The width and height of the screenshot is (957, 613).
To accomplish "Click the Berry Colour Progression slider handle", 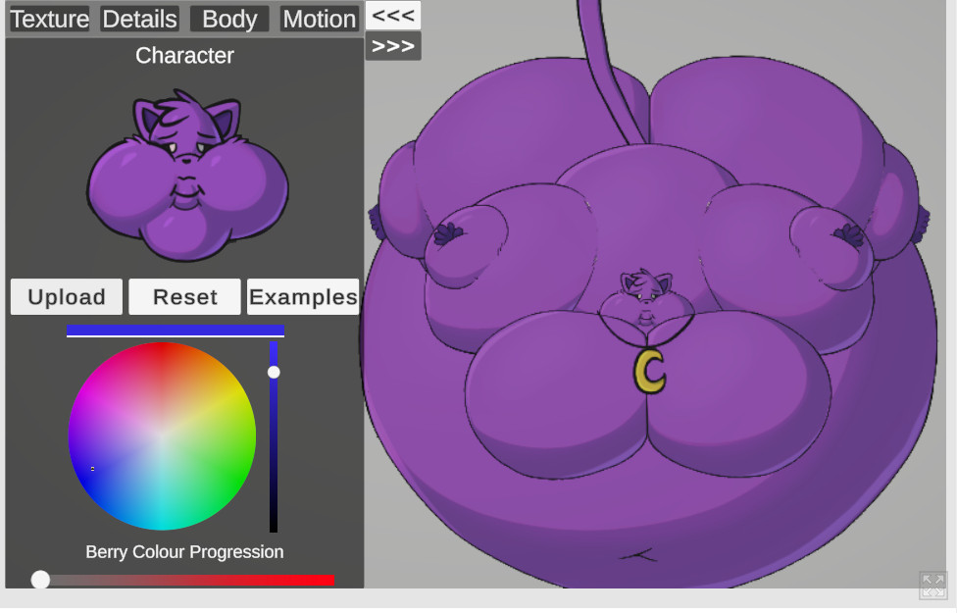I will coord(40,580).
